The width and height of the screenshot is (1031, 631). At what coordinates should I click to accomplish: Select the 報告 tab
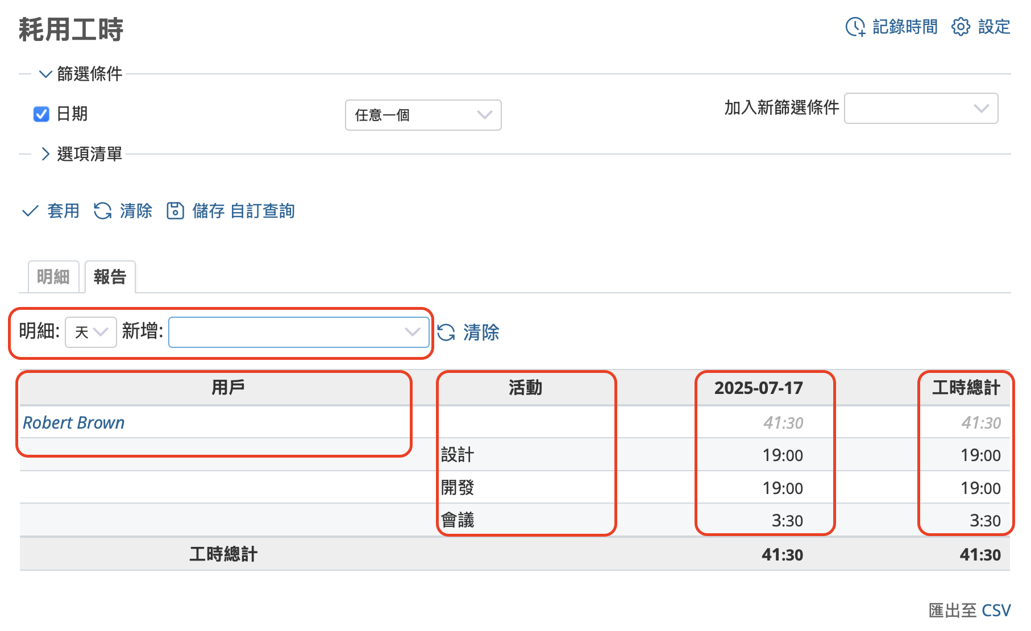110,277
